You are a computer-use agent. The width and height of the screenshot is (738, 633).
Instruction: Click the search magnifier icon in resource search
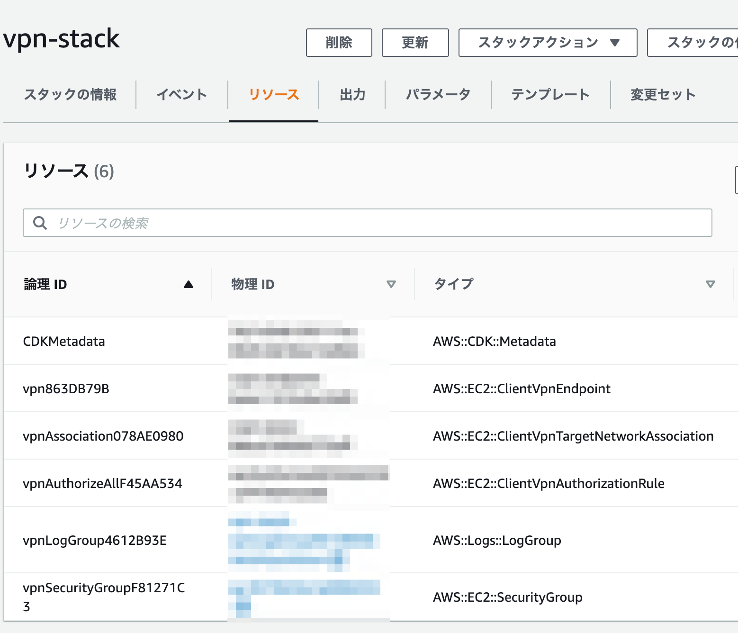pos(40,223)
